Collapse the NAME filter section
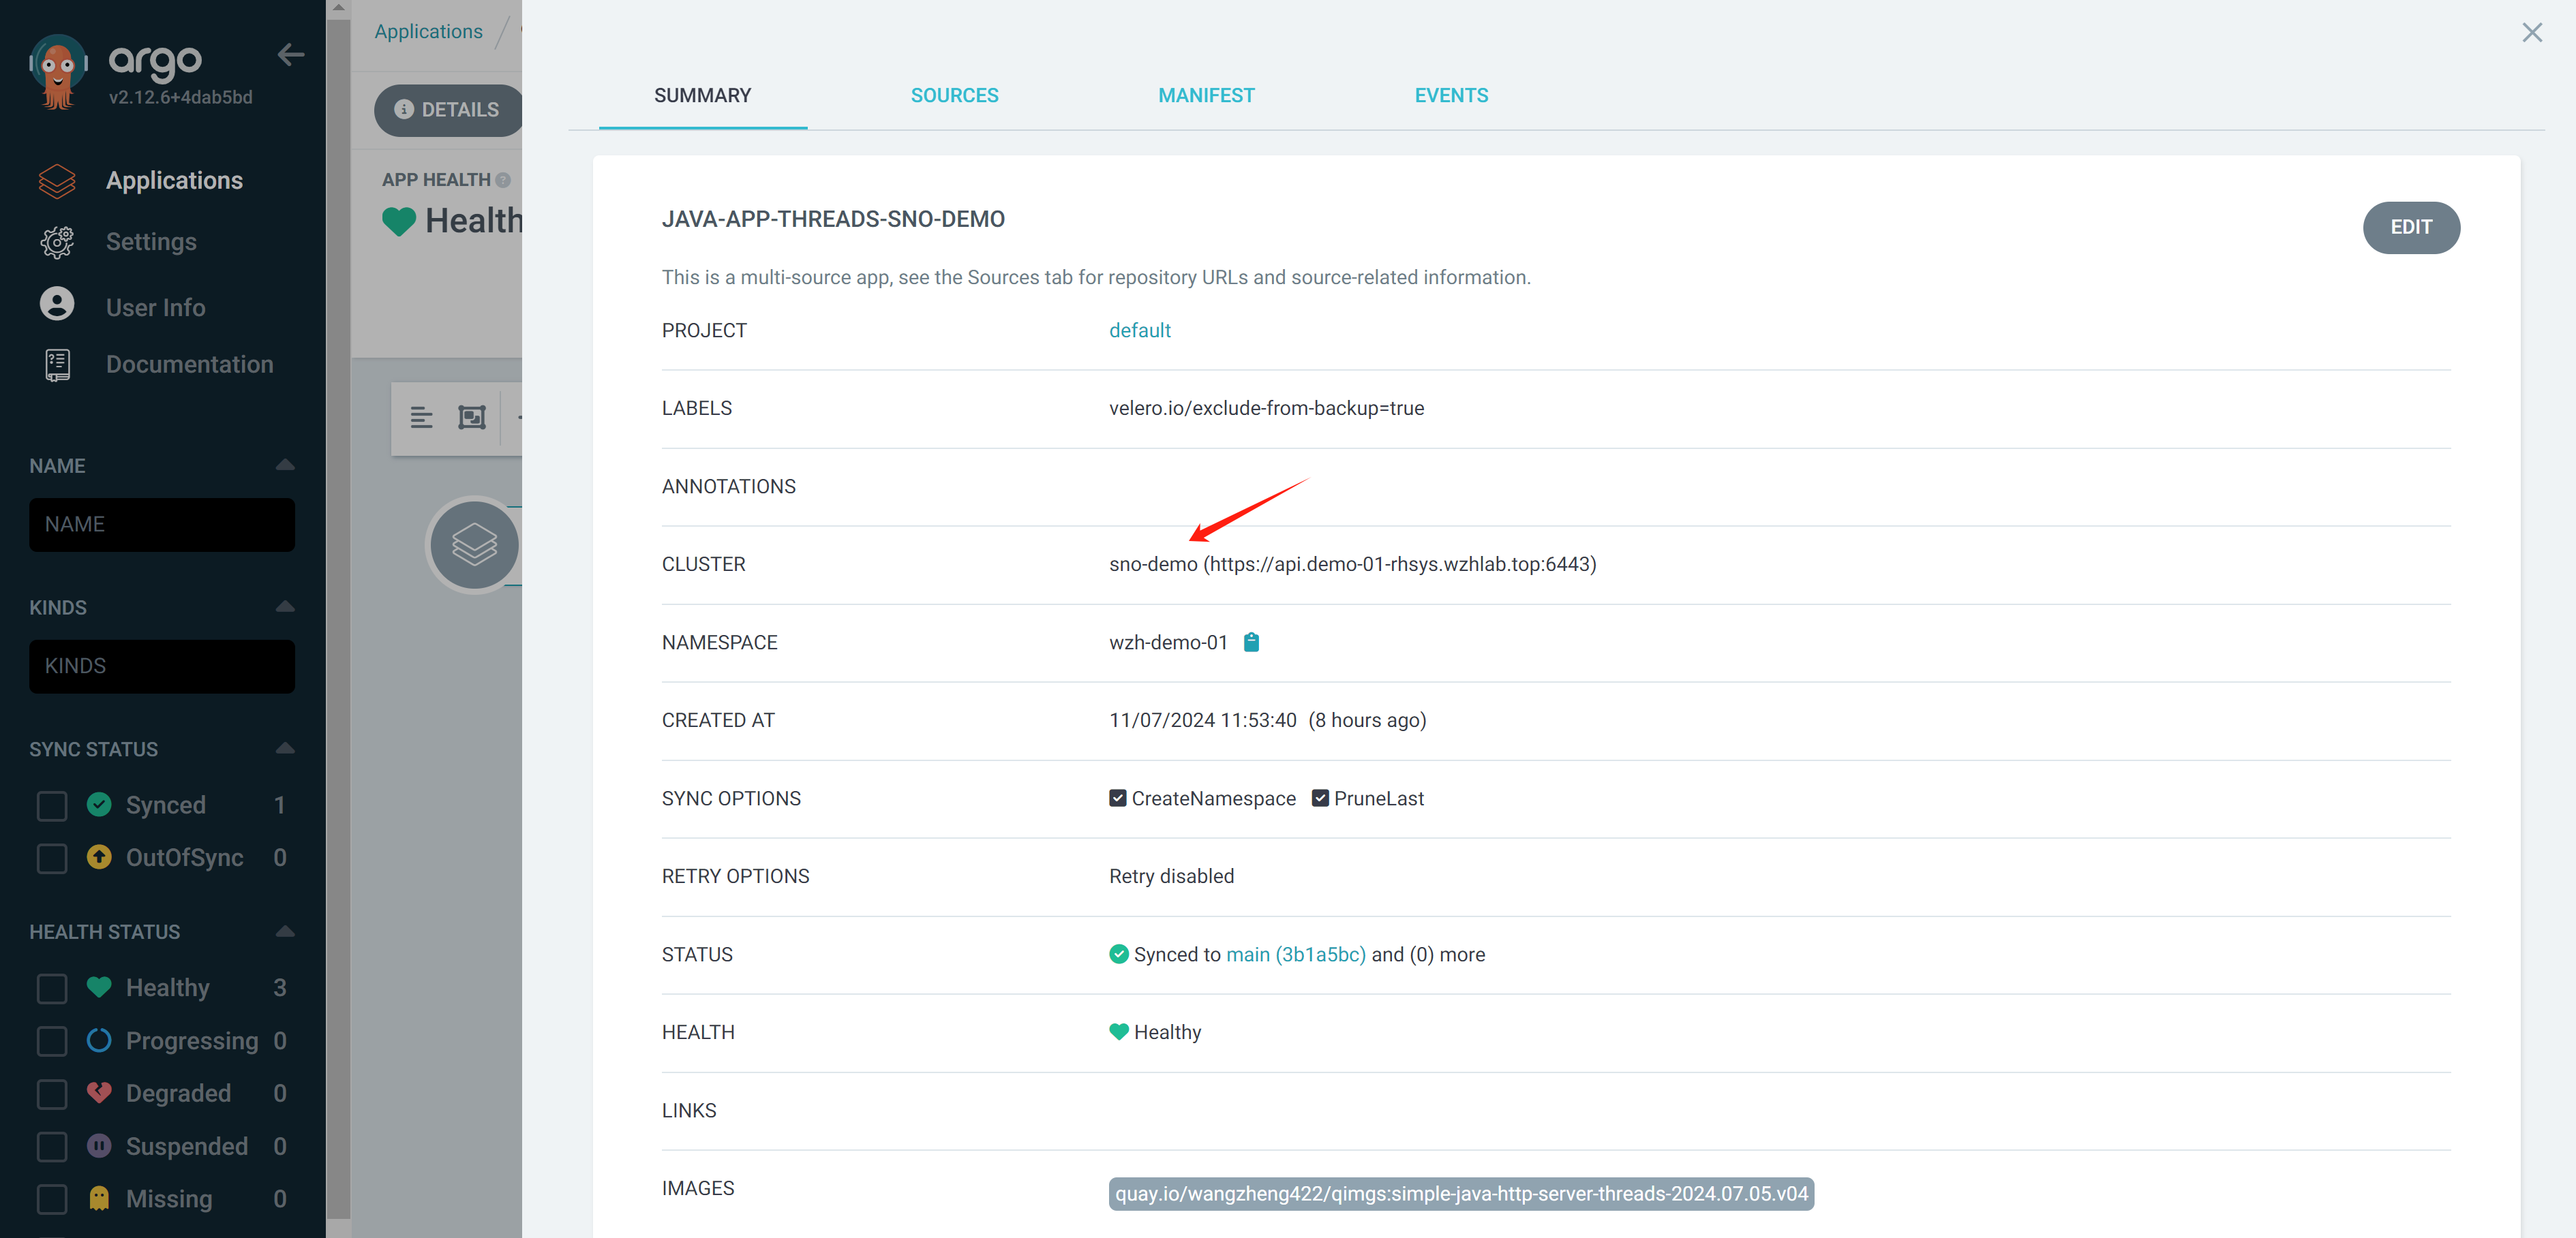This screenshot has width=2576, height=1238. click(285, 465)
